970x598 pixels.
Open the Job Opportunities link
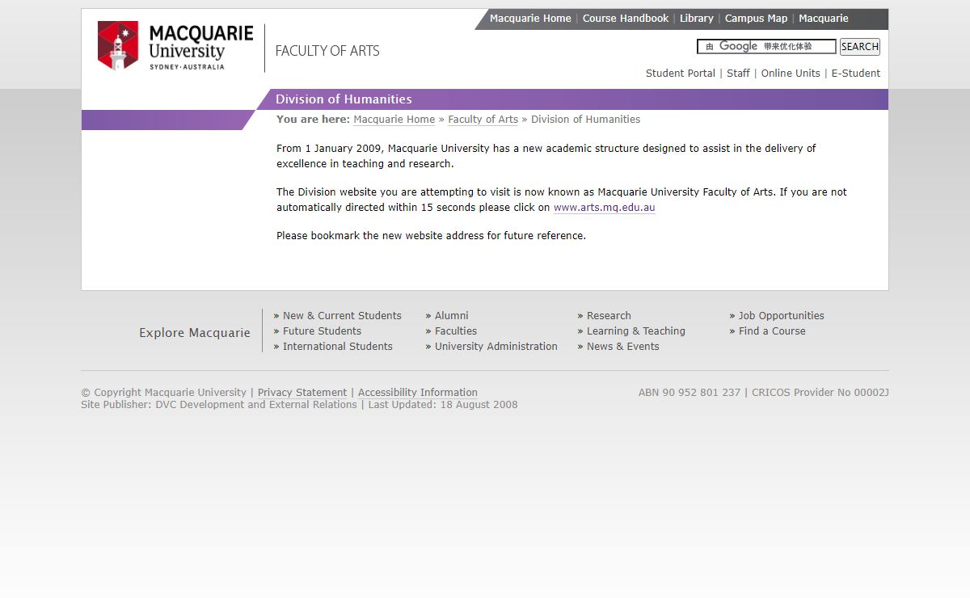[x=781, y=316]
